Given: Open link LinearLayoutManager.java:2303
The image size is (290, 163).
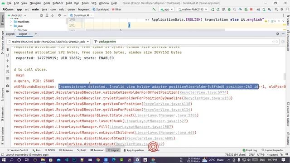Looking at the screenshot, I should pos(166,115).
